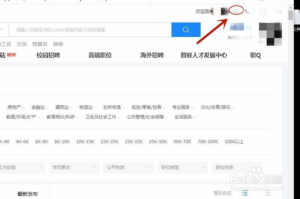Select the 70K-100K salary range
300x199 pixels.
tap(208, 142)
